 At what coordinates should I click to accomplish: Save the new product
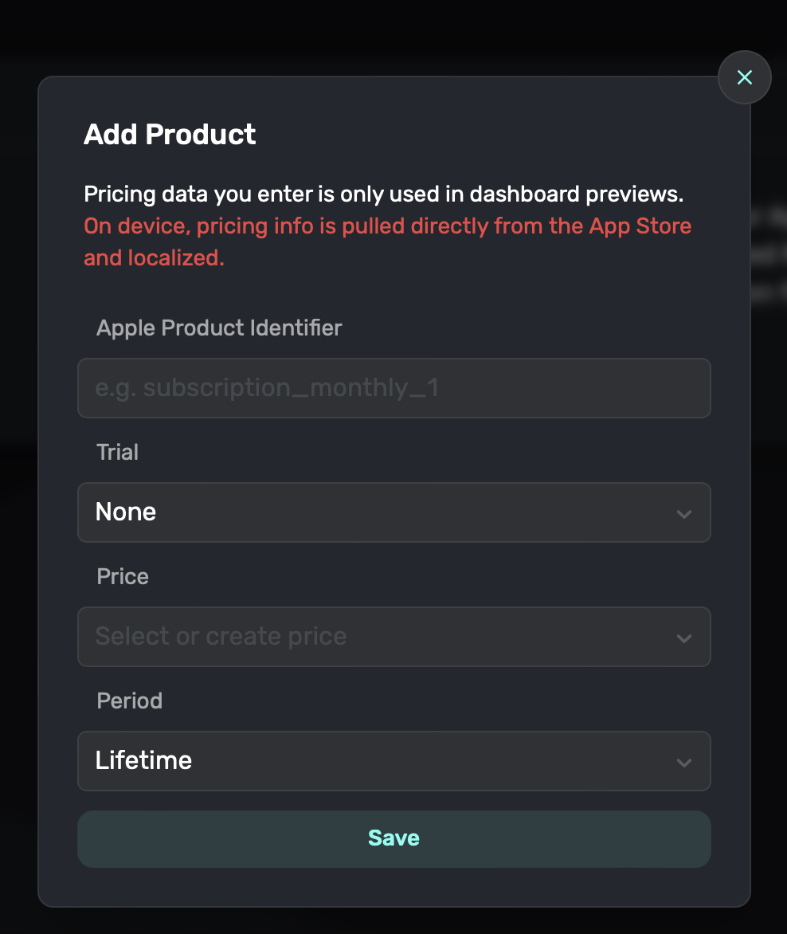click(394, 838)
